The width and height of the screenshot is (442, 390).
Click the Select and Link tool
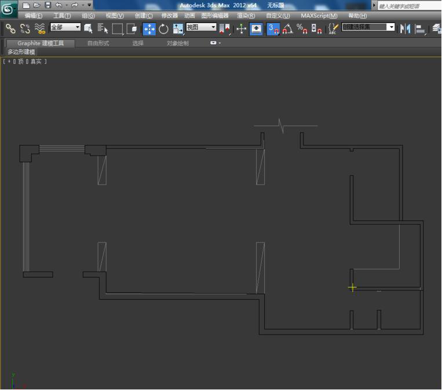click(x=10, y=28)
